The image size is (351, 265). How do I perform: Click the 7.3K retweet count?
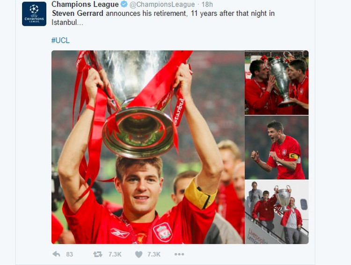(115, 254)
